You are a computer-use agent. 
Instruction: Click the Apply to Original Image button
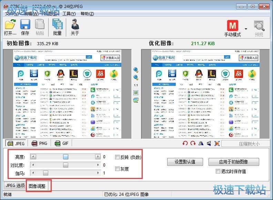[234, 162]
